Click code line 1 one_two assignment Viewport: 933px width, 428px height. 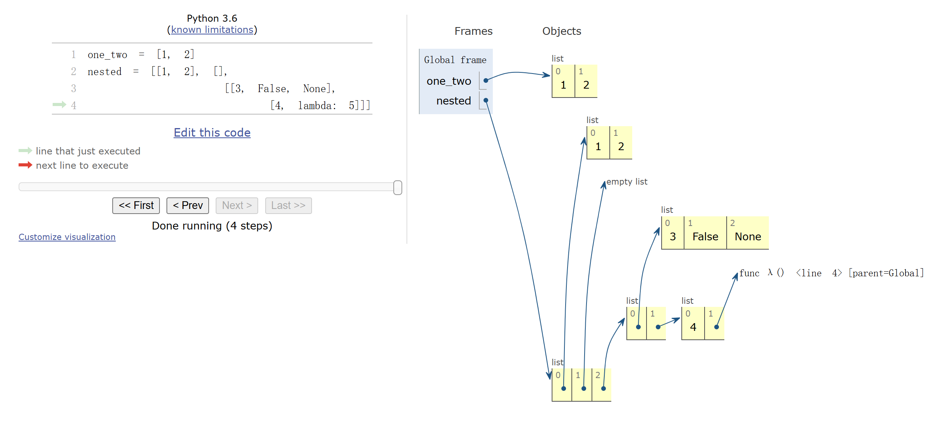[141, 55]
